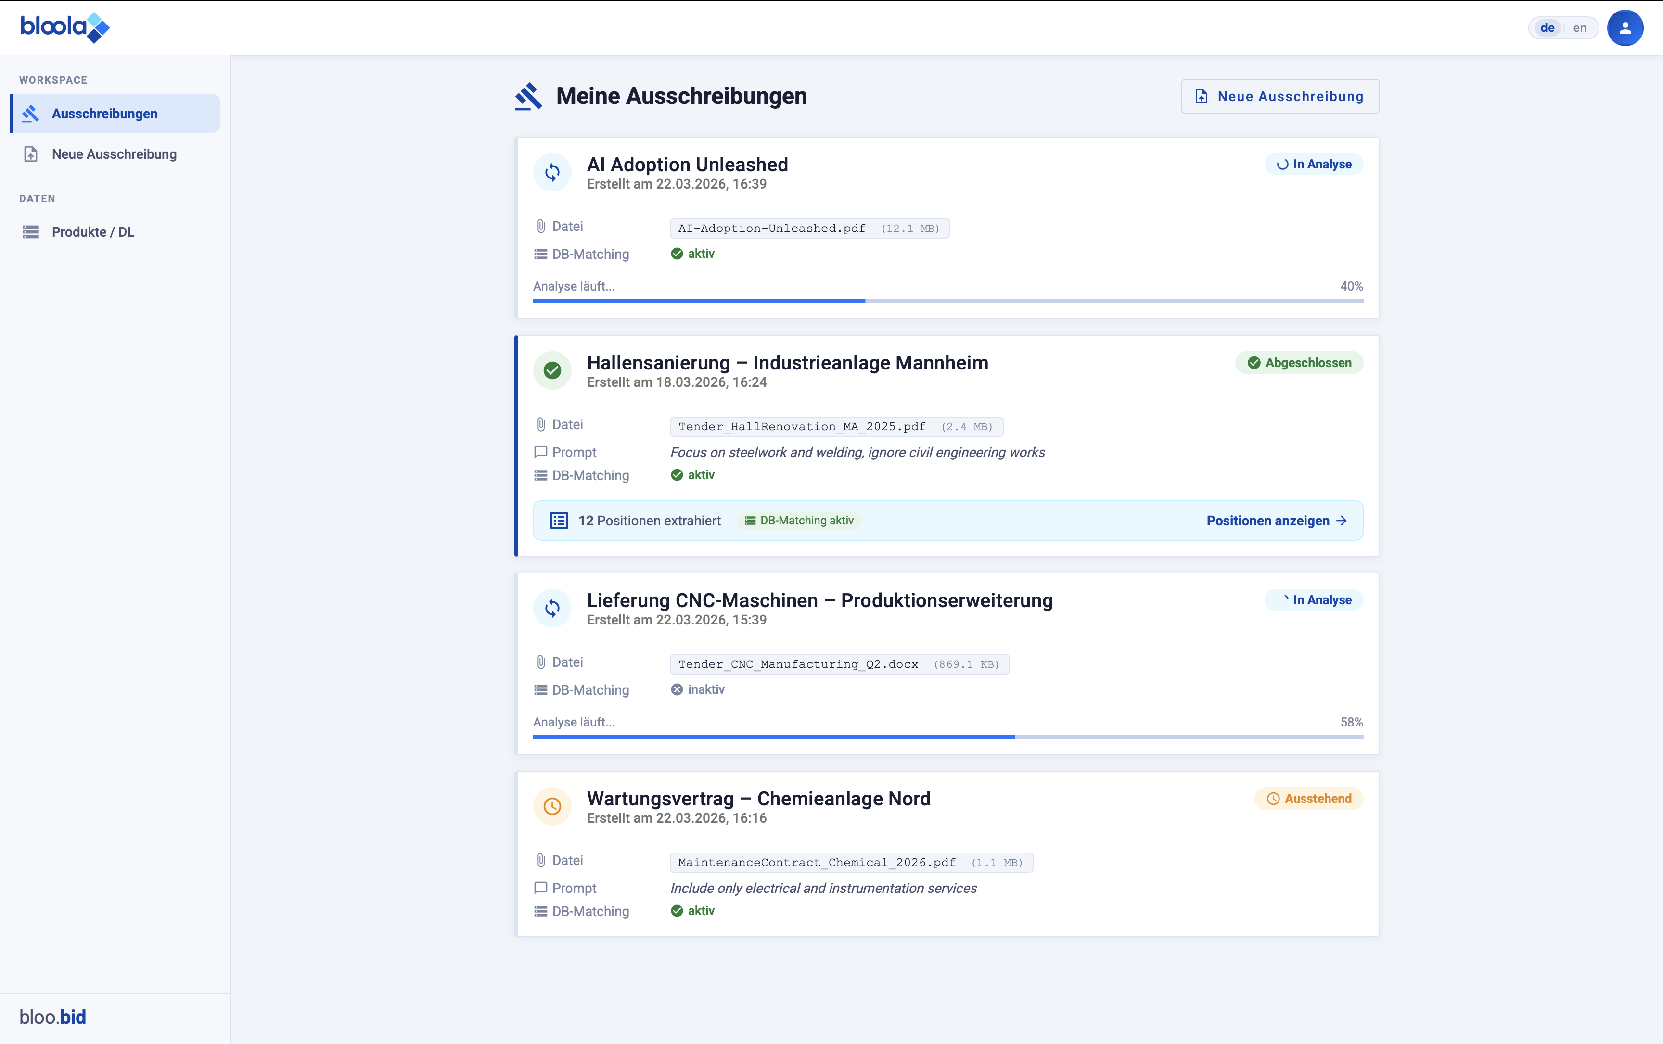Click the Ausstehend status badge
This screenshot has width=1663, height=1044.
(1308, 798)
